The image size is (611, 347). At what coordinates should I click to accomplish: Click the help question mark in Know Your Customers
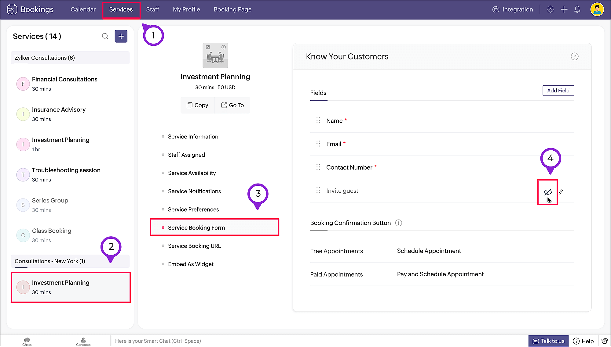click(x=574, y=57)
